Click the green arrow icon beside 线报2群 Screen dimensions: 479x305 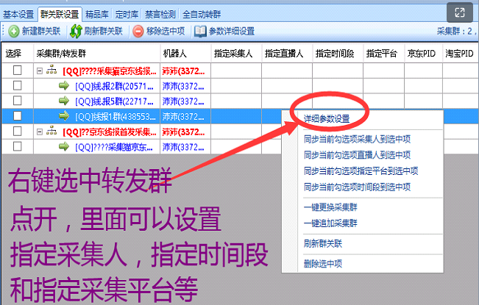(x=65, y=86)
